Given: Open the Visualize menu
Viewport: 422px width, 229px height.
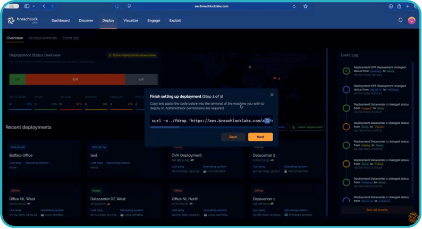Looking at the screenshot, I should point(131,20).
